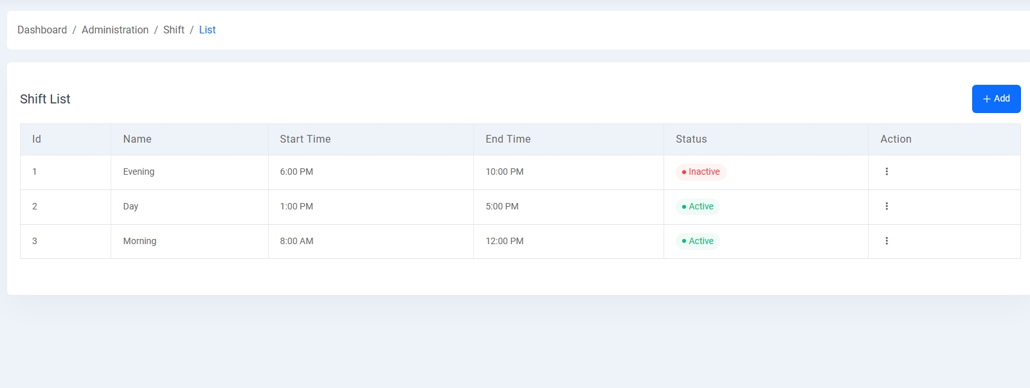Click the Name column header

click(137, 139)
